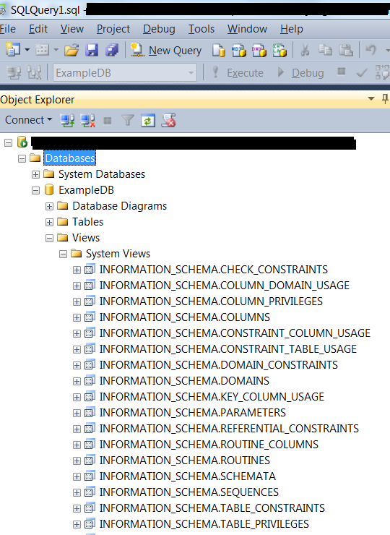Select INFORMATION_SCHEMA.COLUMN_DOMAIN_USAGE view
Image resolution: width=390 pixels, height=535 pixels.
pyautogui.click(x=225, y=286)
